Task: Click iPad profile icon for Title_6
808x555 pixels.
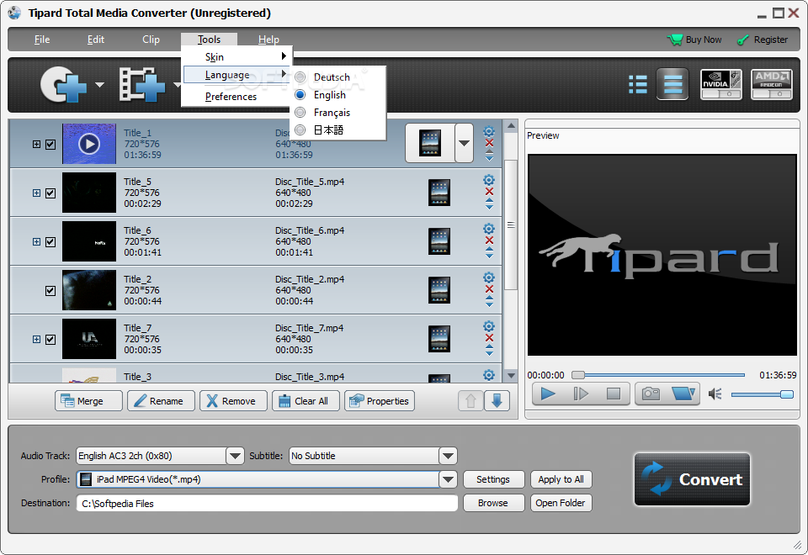Action: pyautogui.click(x=439, y=241)
